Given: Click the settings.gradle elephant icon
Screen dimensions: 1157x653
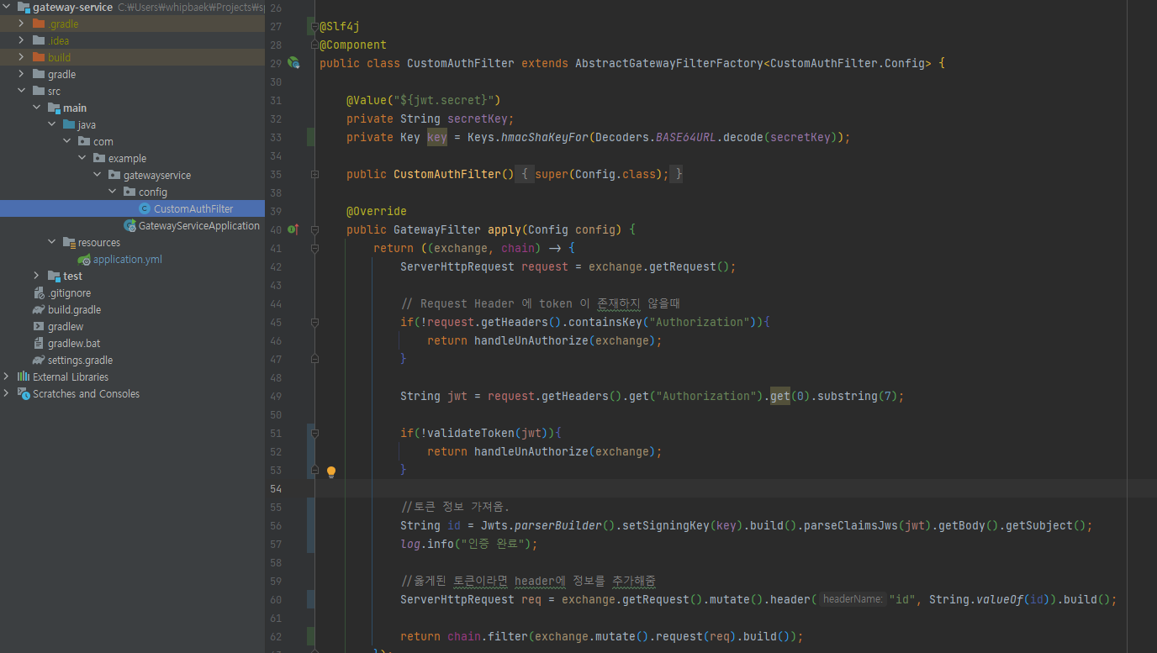Looking at the screenshot, I should pyautogui.click(x=39, y=360).
